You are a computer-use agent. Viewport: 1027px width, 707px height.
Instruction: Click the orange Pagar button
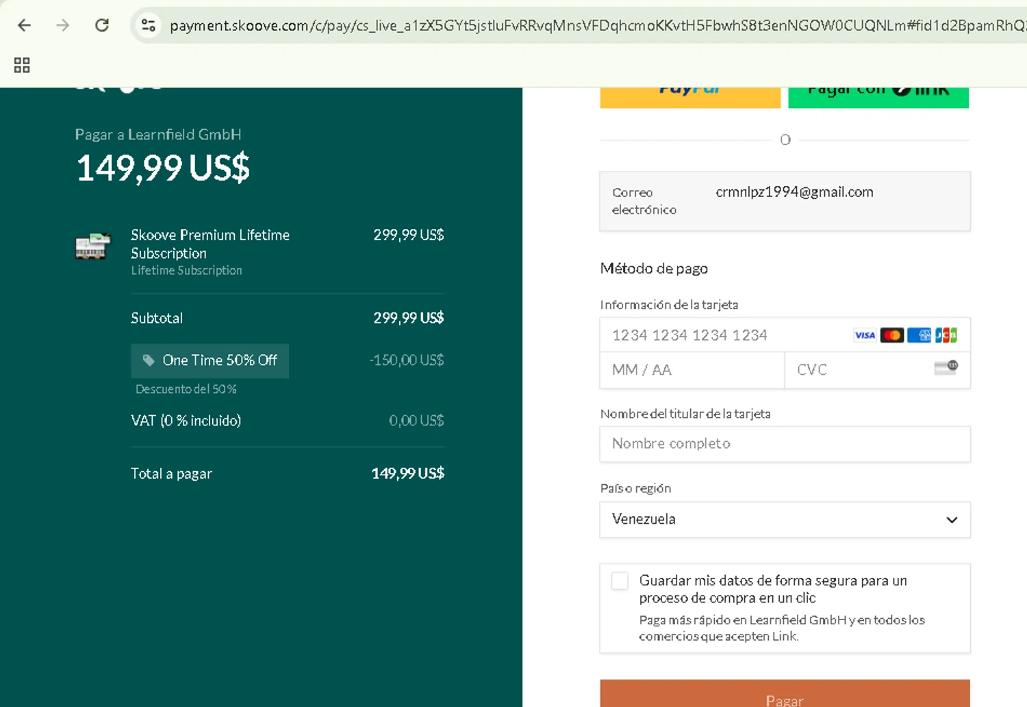tap(785, 693)
